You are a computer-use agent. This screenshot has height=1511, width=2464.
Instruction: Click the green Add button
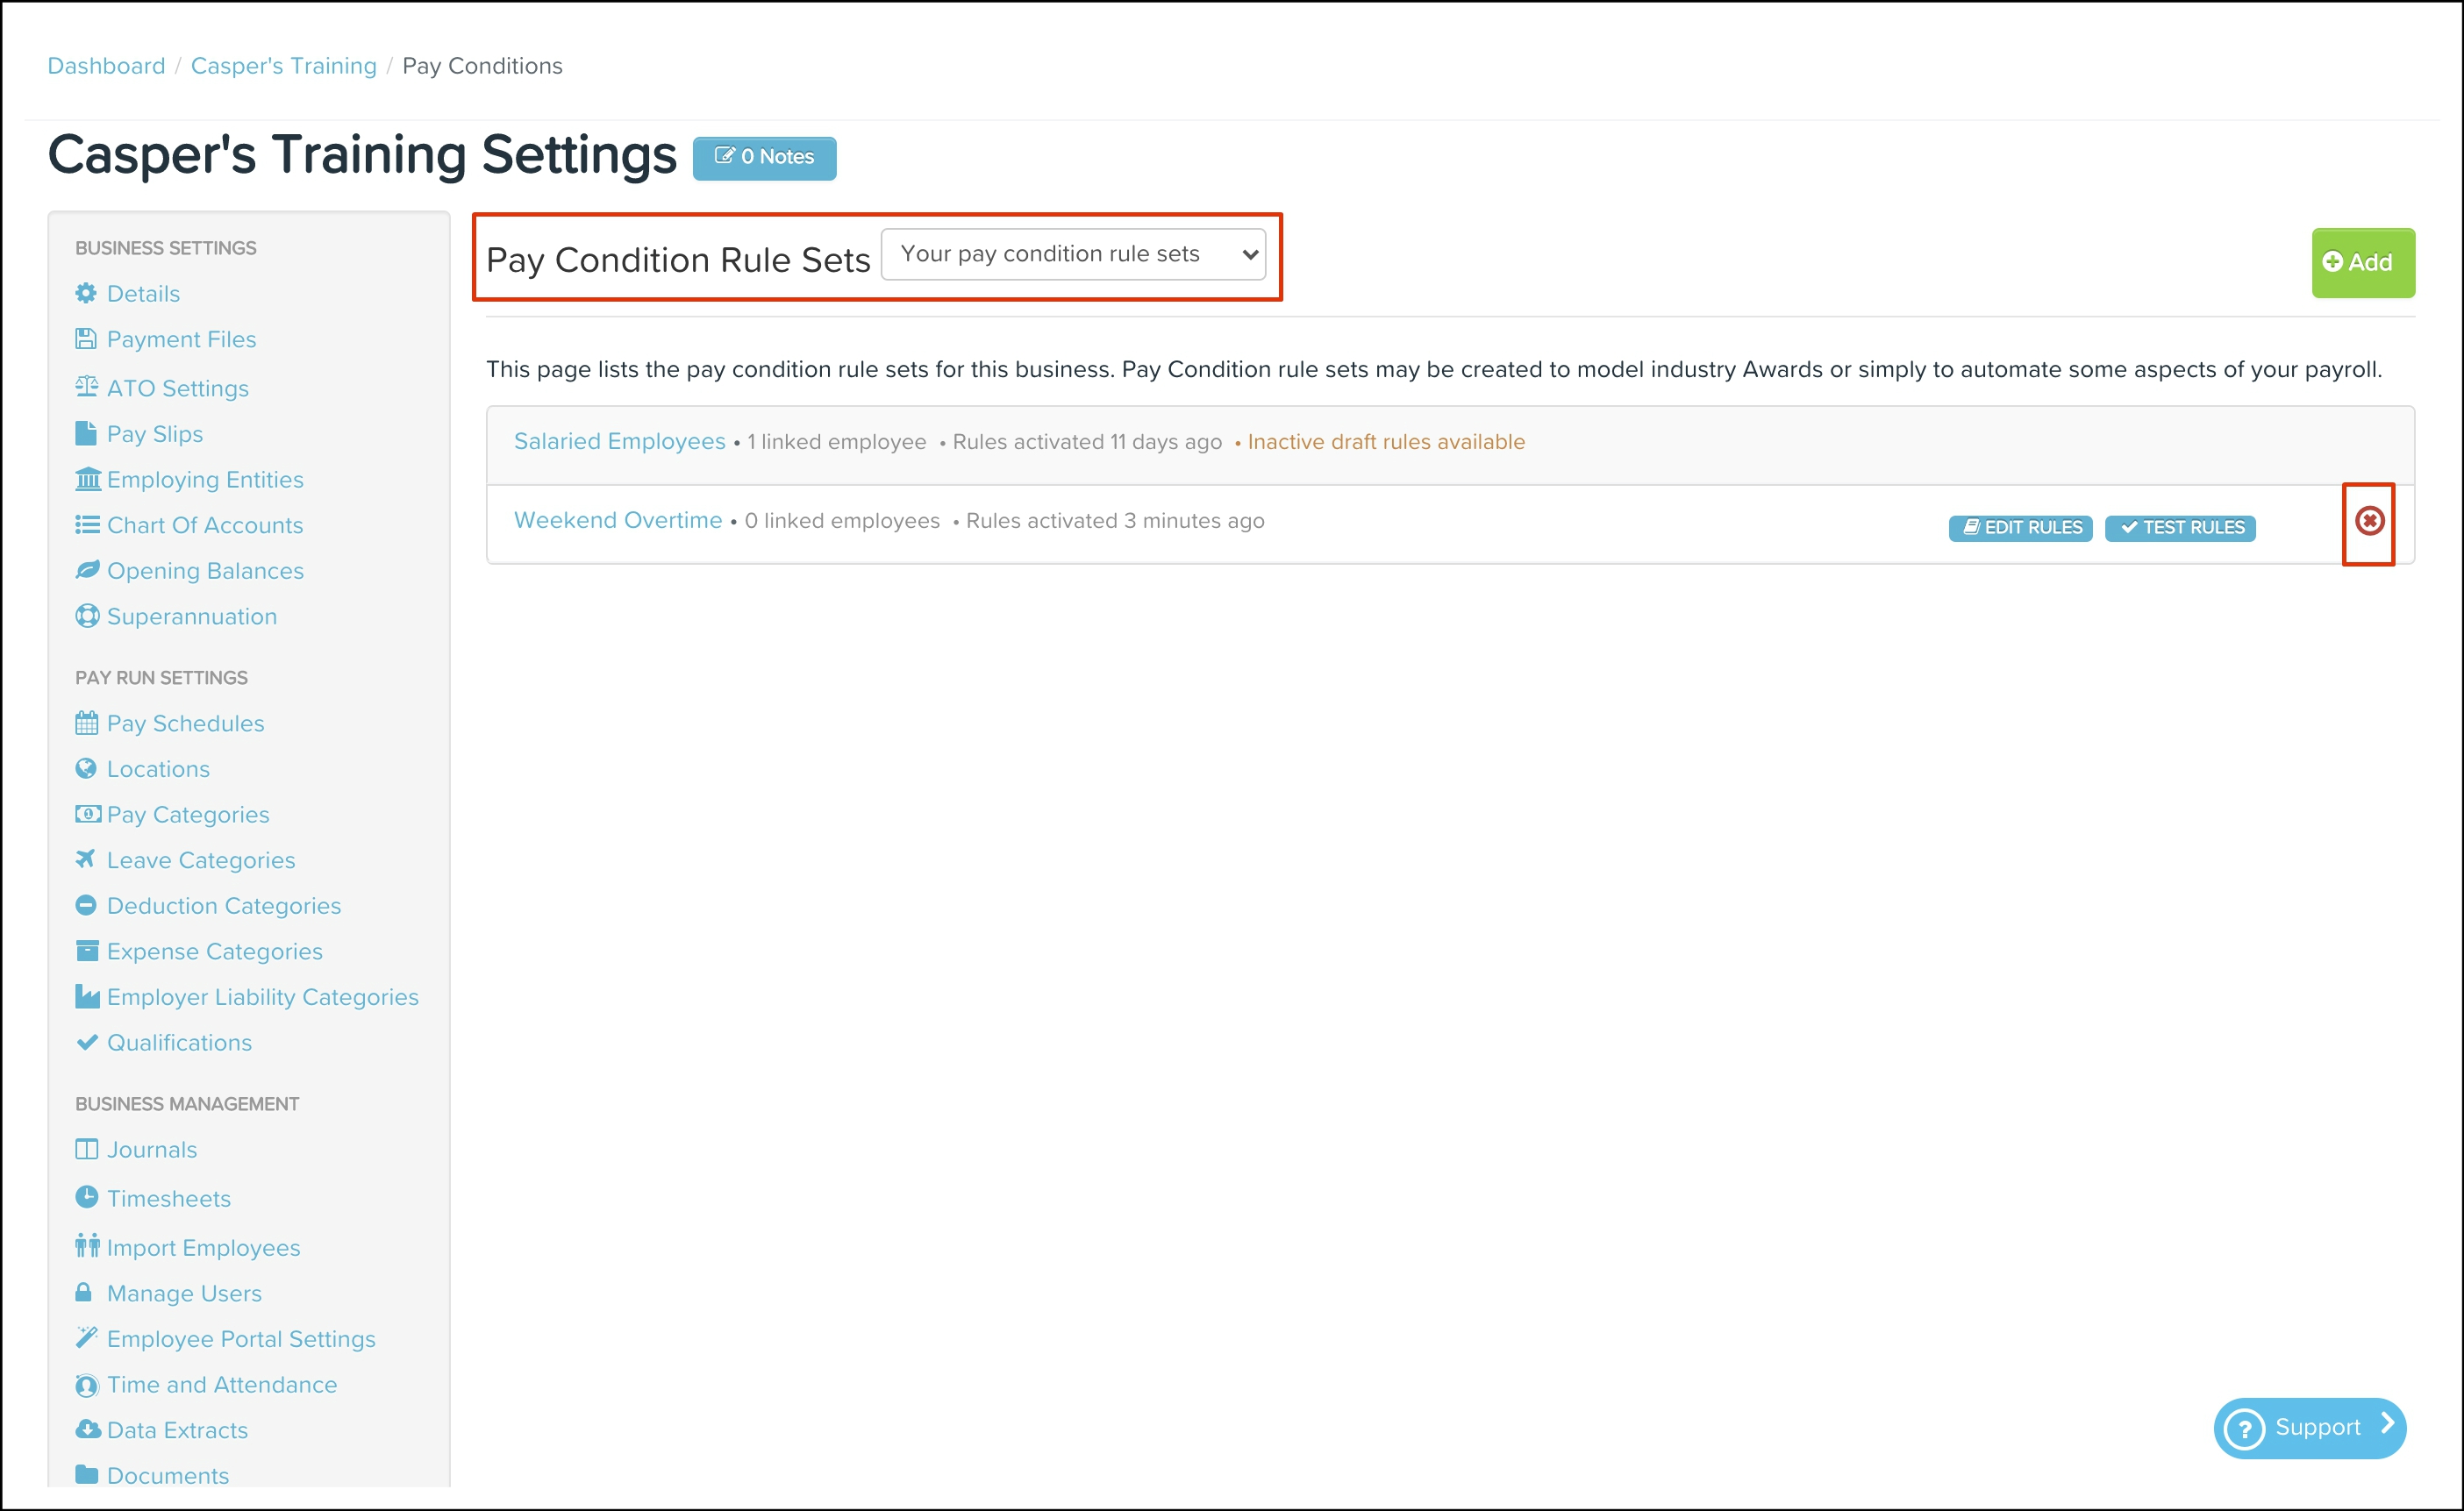[x=2362, y=262]
